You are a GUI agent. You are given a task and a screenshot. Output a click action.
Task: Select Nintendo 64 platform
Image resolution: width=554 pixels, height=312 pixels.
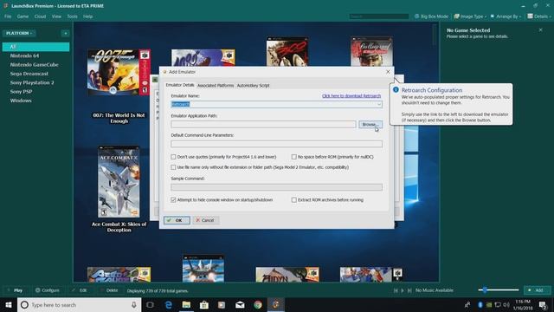25,55
